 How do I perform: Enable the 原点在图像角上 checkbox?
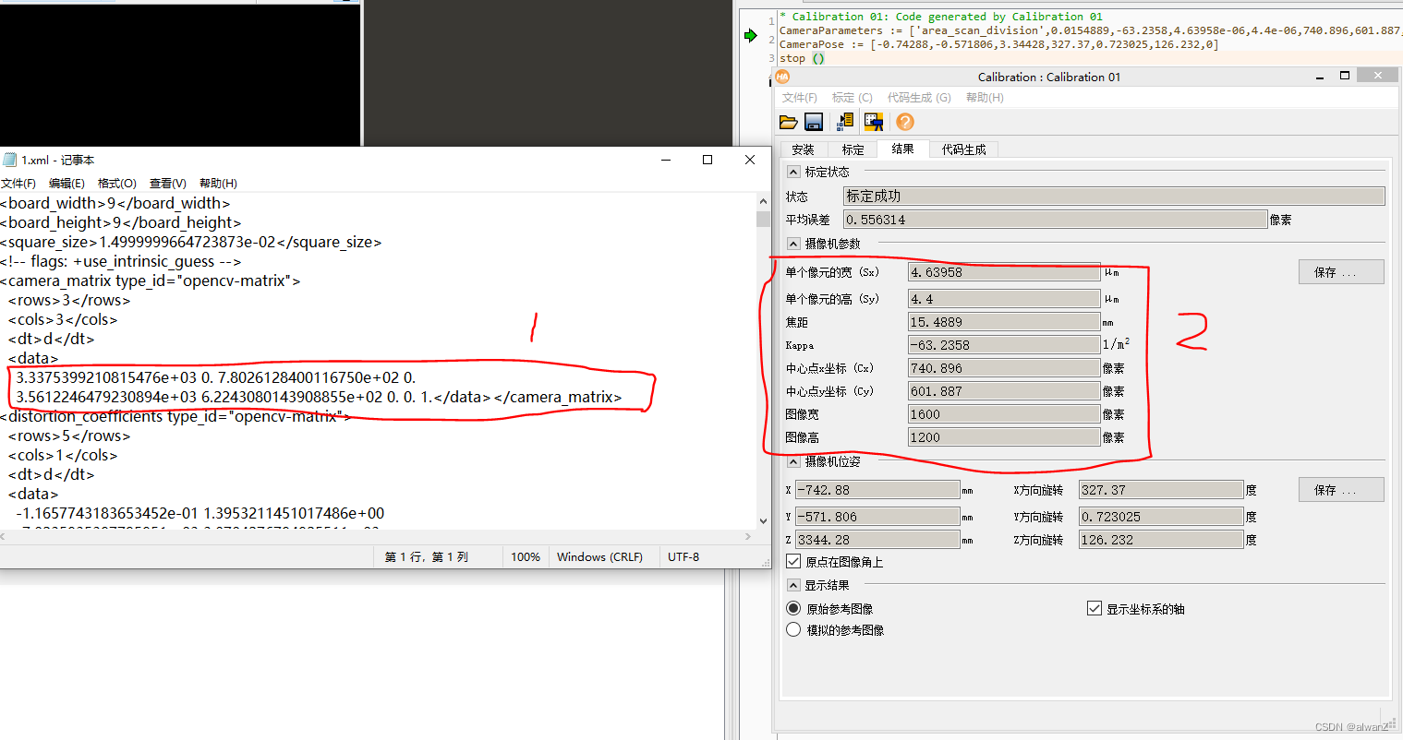pos(792,560)
